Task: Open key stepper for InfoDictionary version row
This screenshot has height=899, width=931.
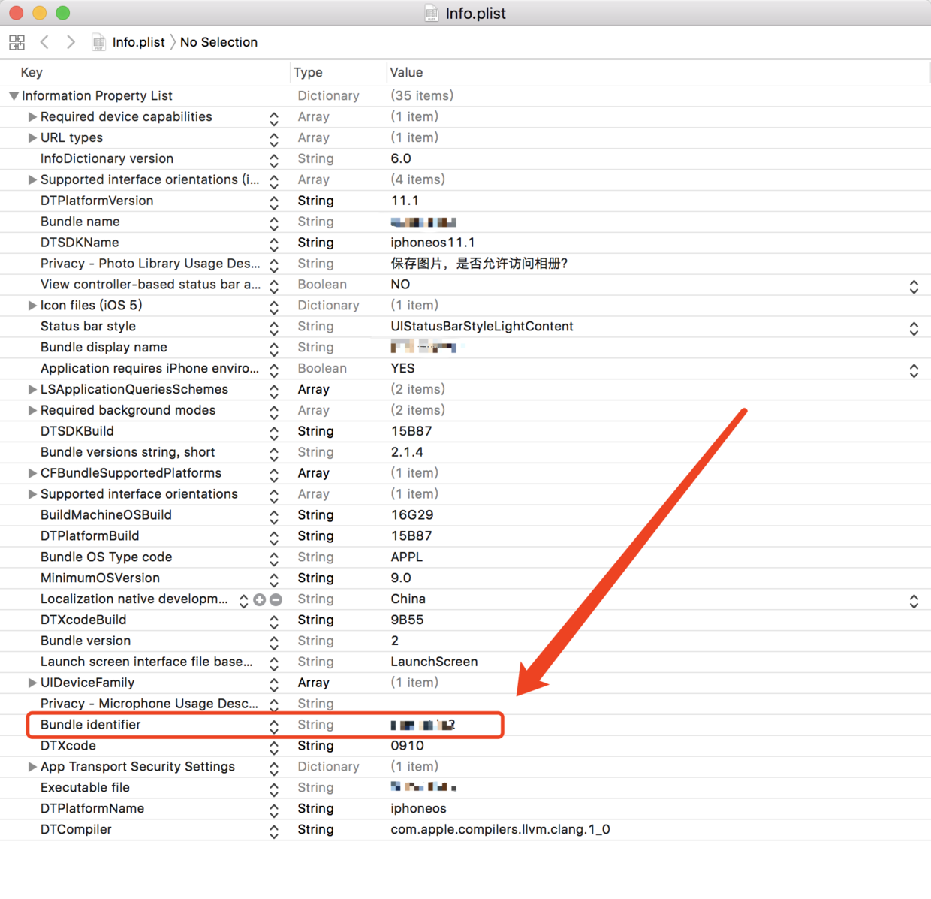Action: click(274, 161)
